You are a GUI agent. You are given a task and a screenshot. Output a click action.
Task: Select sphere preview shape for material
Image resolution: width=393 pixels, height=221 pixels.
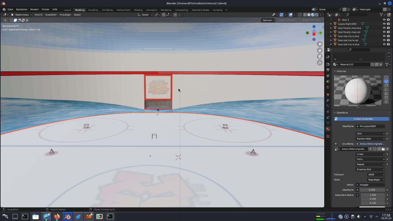pos(386,81)
